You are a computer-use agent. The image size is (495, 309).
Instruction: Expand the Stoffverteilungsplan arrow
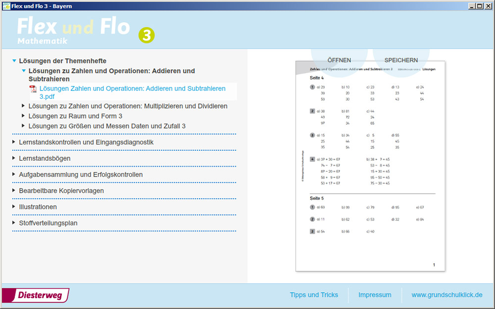[x=13, y=223]
